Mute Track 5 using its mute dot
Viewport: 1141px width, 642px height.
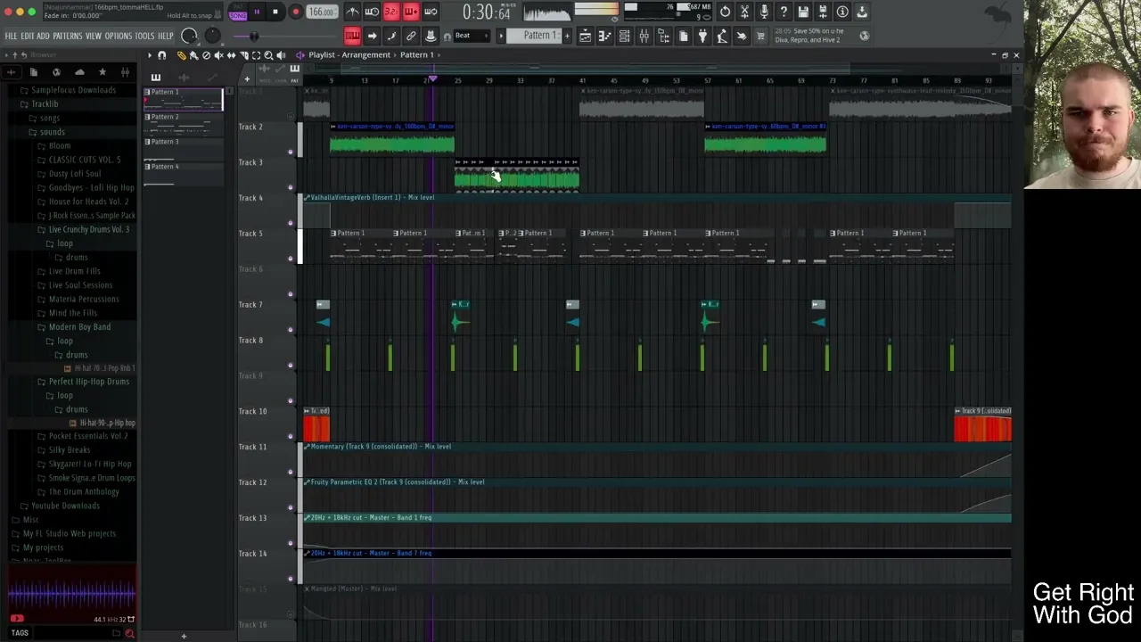click(290, 259)
